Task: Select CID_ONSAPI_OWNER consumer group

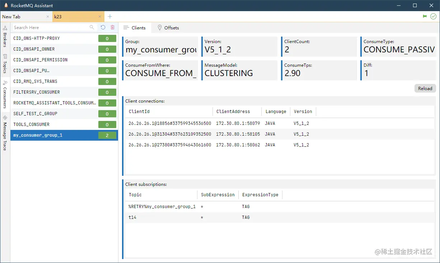Action: [x=64, y=49]
